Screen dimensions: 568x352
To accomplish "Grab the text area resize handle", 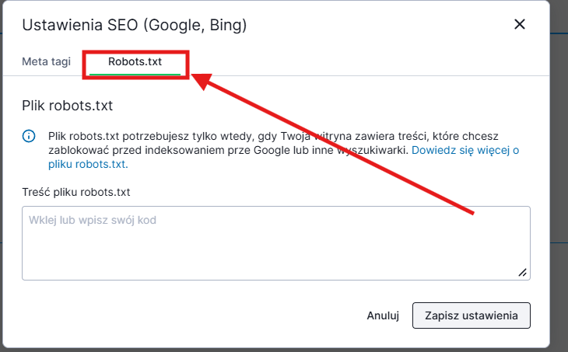I will 523,272.
